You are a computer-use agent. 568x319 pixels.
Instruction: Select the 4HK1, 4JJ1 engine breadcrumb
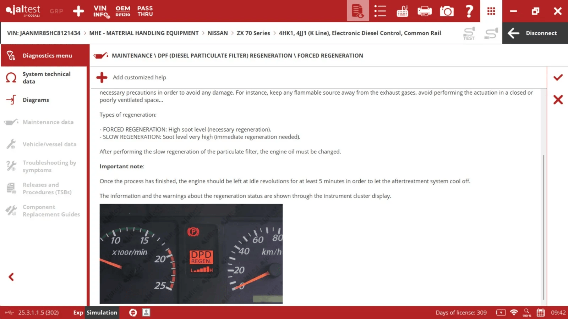[x=360, y=33]
